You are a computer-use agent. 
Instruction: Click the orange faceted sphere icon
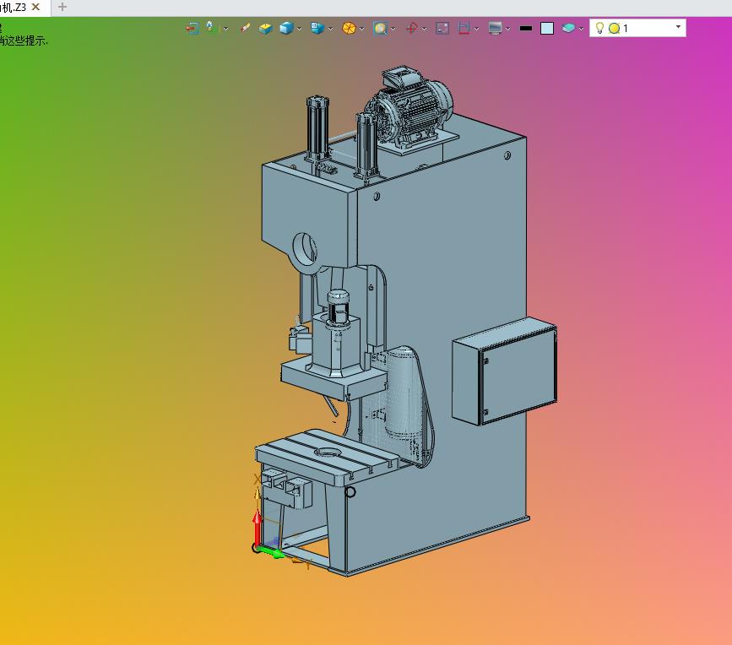pos(349,29)
